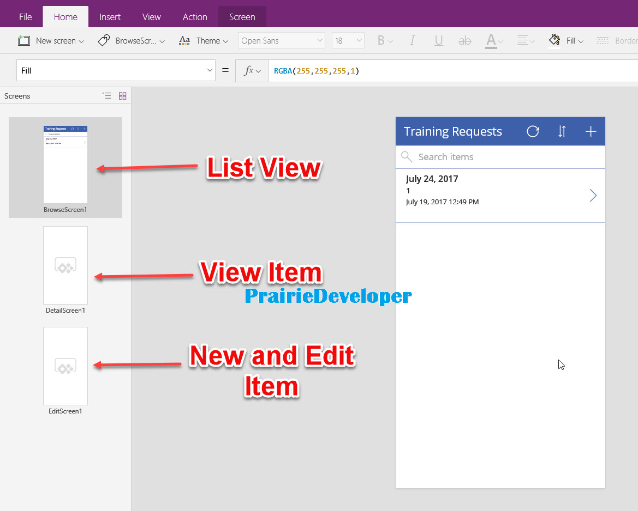This screenshot has height=511, width=638.
Task: Click the plus icon to add new item
Action: pyautogui.click(x=591, y=131)
